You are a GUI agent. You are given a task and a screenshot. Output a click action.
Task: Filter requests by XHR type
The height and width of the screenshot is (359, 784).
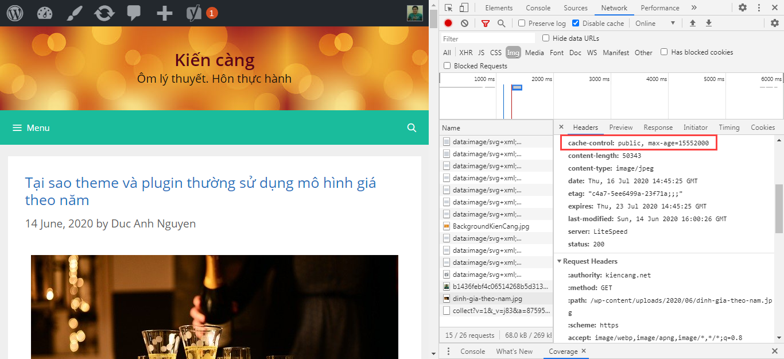point(465,52)
